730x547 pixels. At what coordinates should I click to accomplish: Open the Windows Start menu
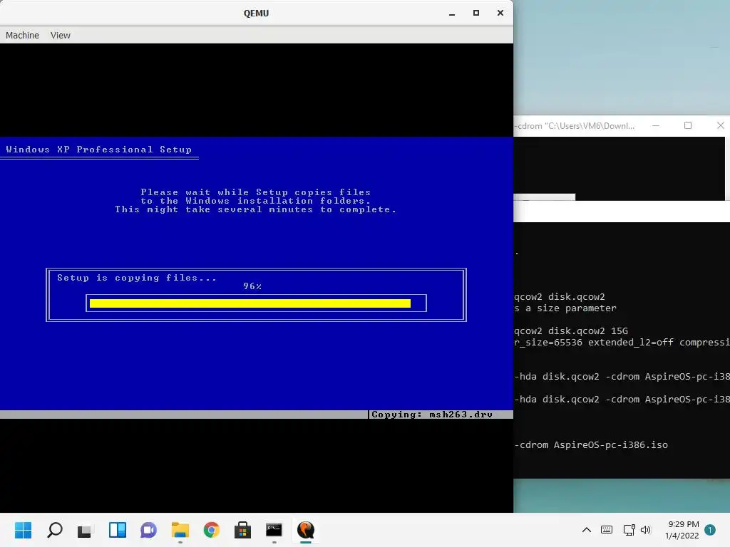tap(23, 530)
